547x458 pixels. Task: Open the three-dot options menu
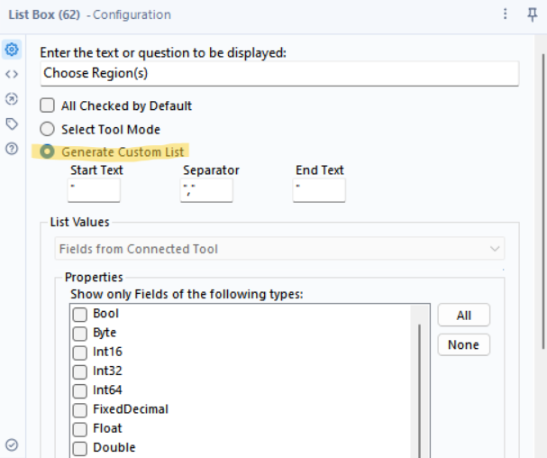pyautogui.click(x=507, y=14)
